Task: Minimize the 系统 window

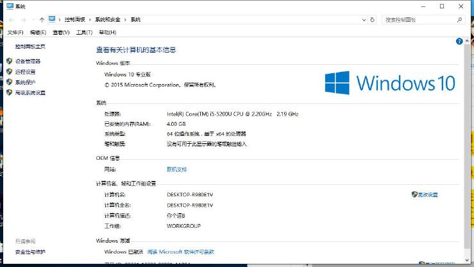Action: click(x=423, y=6)
